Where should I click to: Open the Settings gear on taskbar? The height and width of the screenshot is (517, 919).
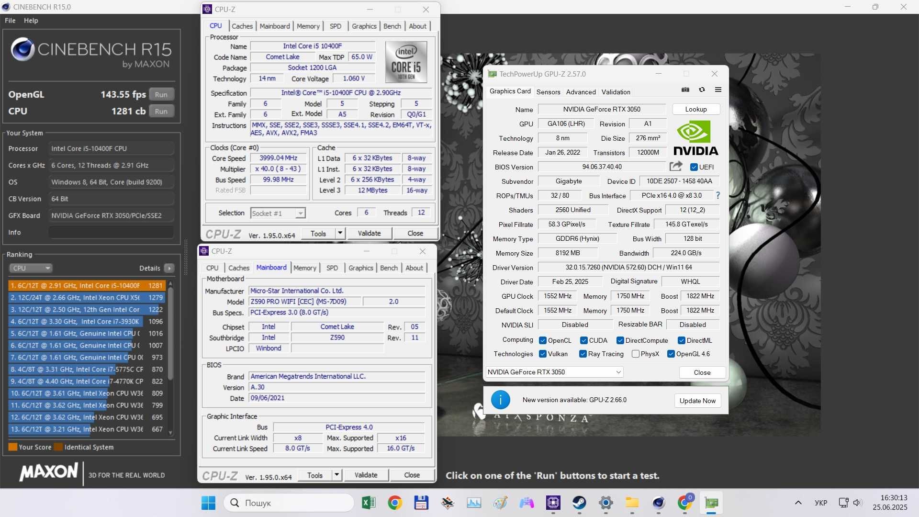pyautogui.click(x=606, y=503)
